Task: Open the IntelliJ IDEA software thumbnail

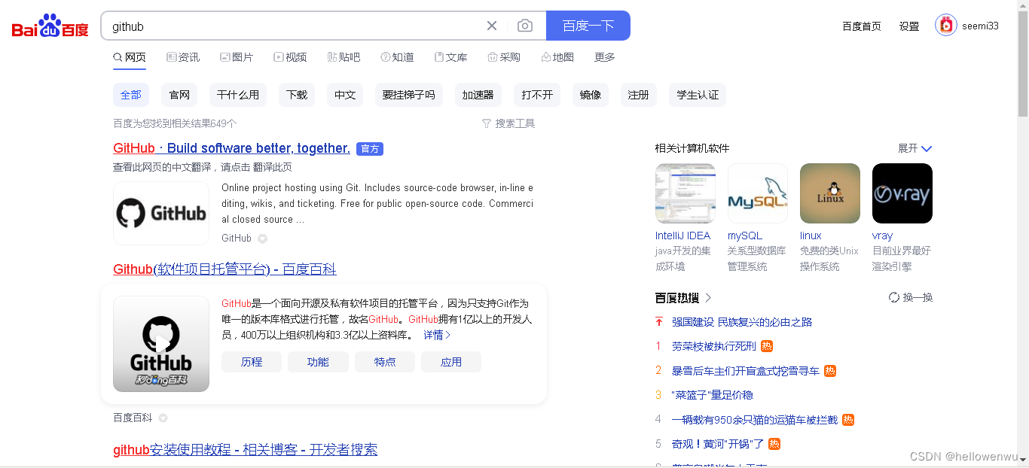Action: pos(685,193)
